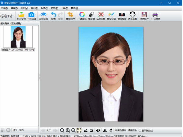183x137 pixels.
Task: Enable the 显示辅助线 checkbox
Action: point(140,131)
